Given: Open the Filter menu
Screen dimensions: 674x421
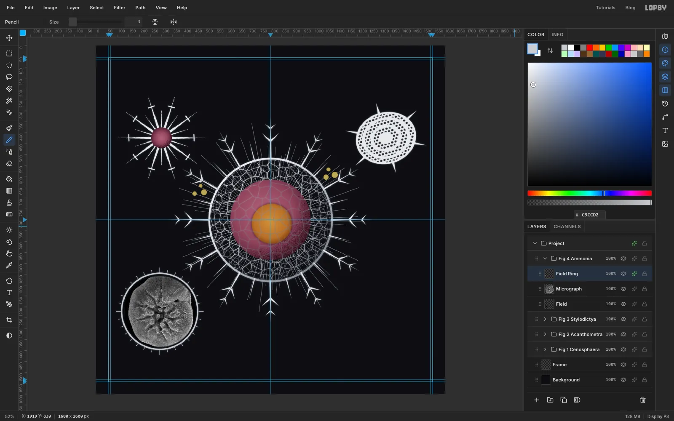Looking at the screenshot, I should (119, 8).
